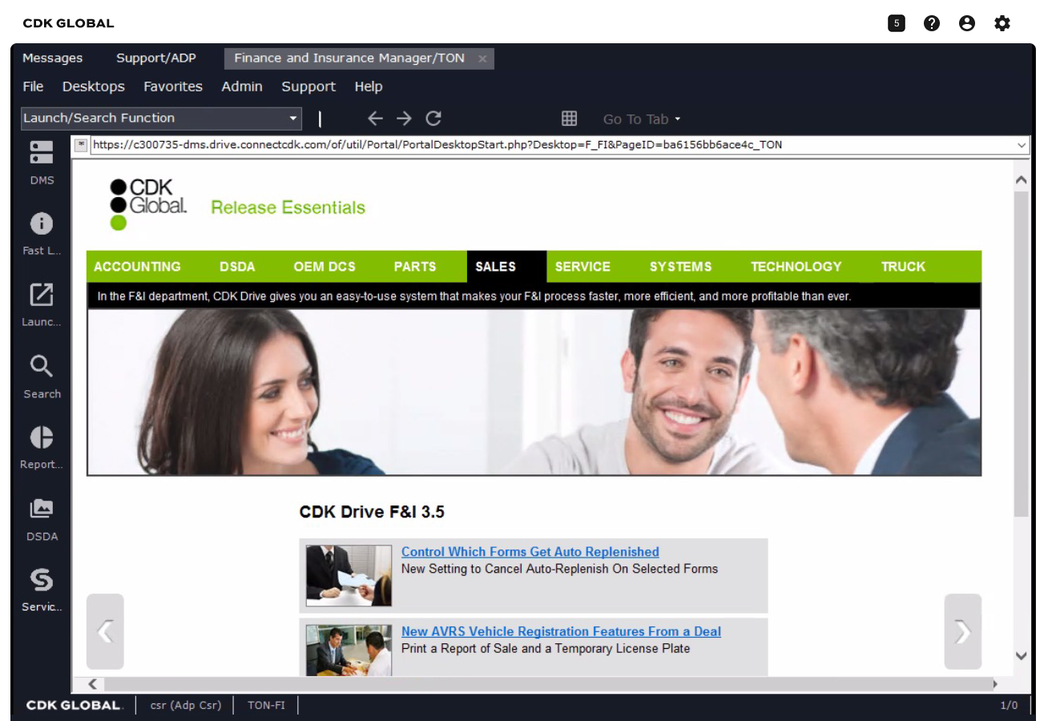The image size is (1048, 721).
Task: Click the horizontal scrollbar left arrow
Action: click(x=92, y=684)
